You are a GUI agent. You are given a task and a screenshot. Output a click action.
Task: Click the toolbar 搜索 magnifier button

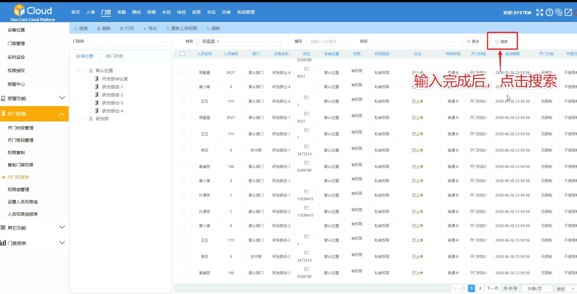(81, 28)
